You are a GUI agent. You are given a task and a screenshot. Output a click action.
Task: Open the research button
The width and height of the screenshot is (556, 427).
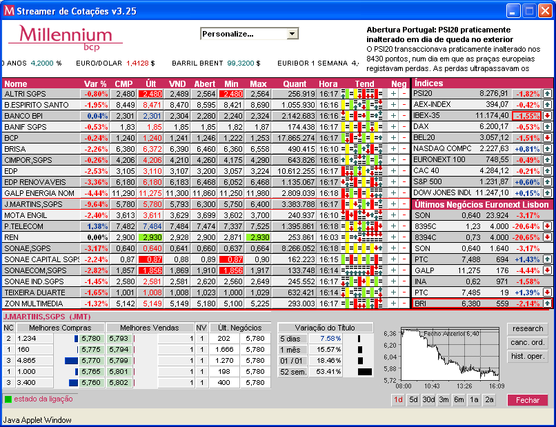pyautogui.click(x=528, y=329)
